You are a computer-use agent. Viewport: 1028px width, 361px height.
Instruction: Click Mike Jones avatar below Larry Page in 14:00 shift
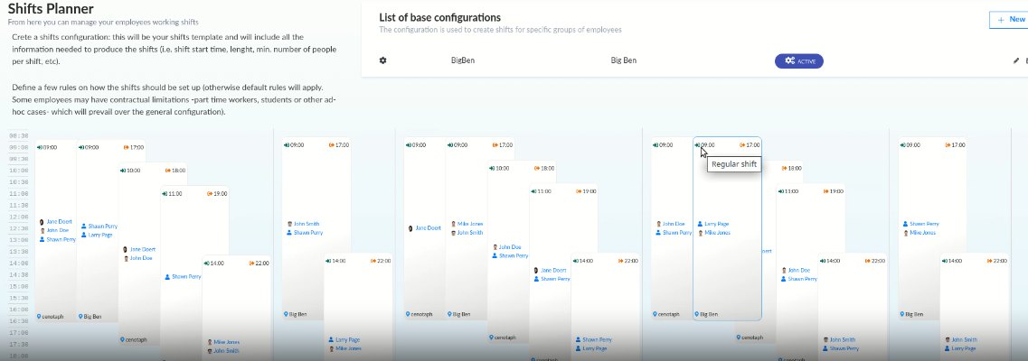point(330,348)
